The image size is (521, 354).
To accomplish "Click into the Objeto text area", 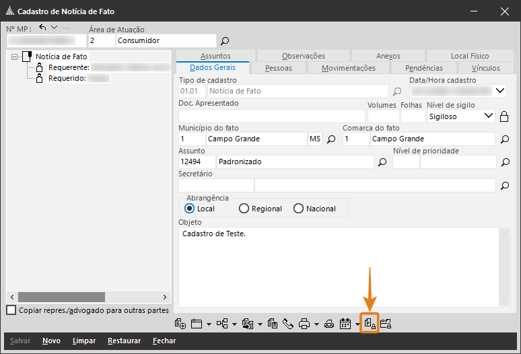I will pos(339,267).
